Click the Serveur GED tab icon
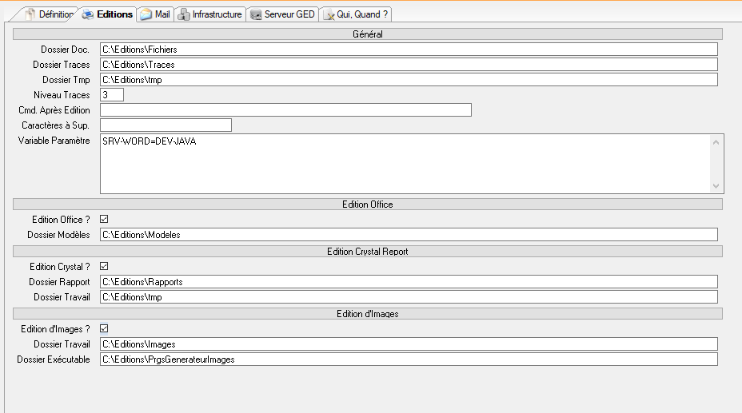 coord(256,14)
